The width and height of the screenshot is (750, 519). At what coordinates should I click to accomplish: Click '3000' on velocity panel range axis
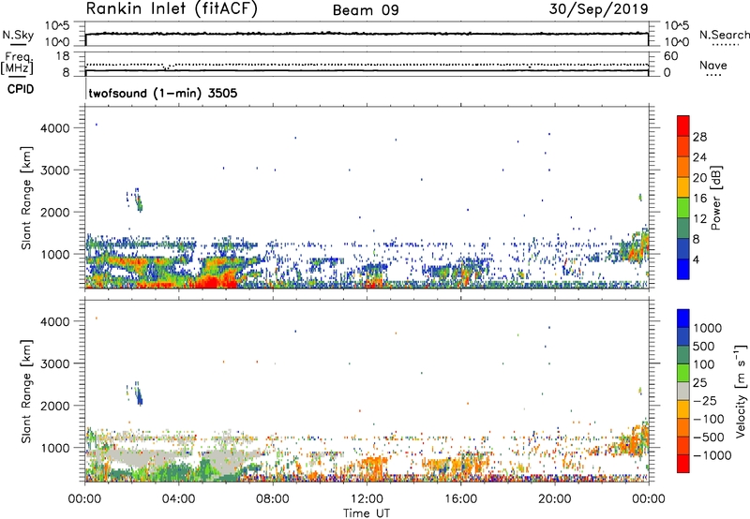coord(55,363)
